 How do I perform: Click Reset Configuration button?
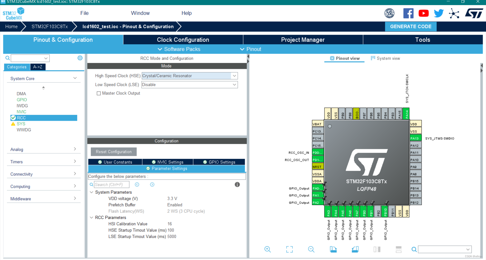pos(114,152)
